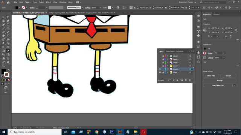Click Appearance Fill swatch in Properties
The width and height of the screenshot is (241, 135).
205,49
